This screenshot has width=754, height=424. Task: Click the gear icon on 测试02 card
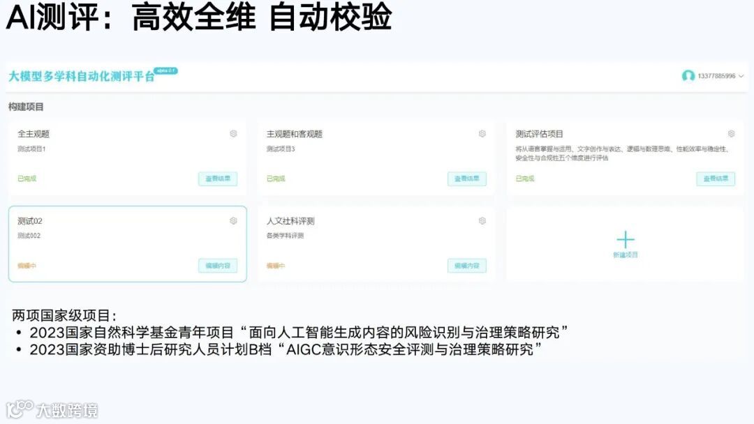click(233, 221)
